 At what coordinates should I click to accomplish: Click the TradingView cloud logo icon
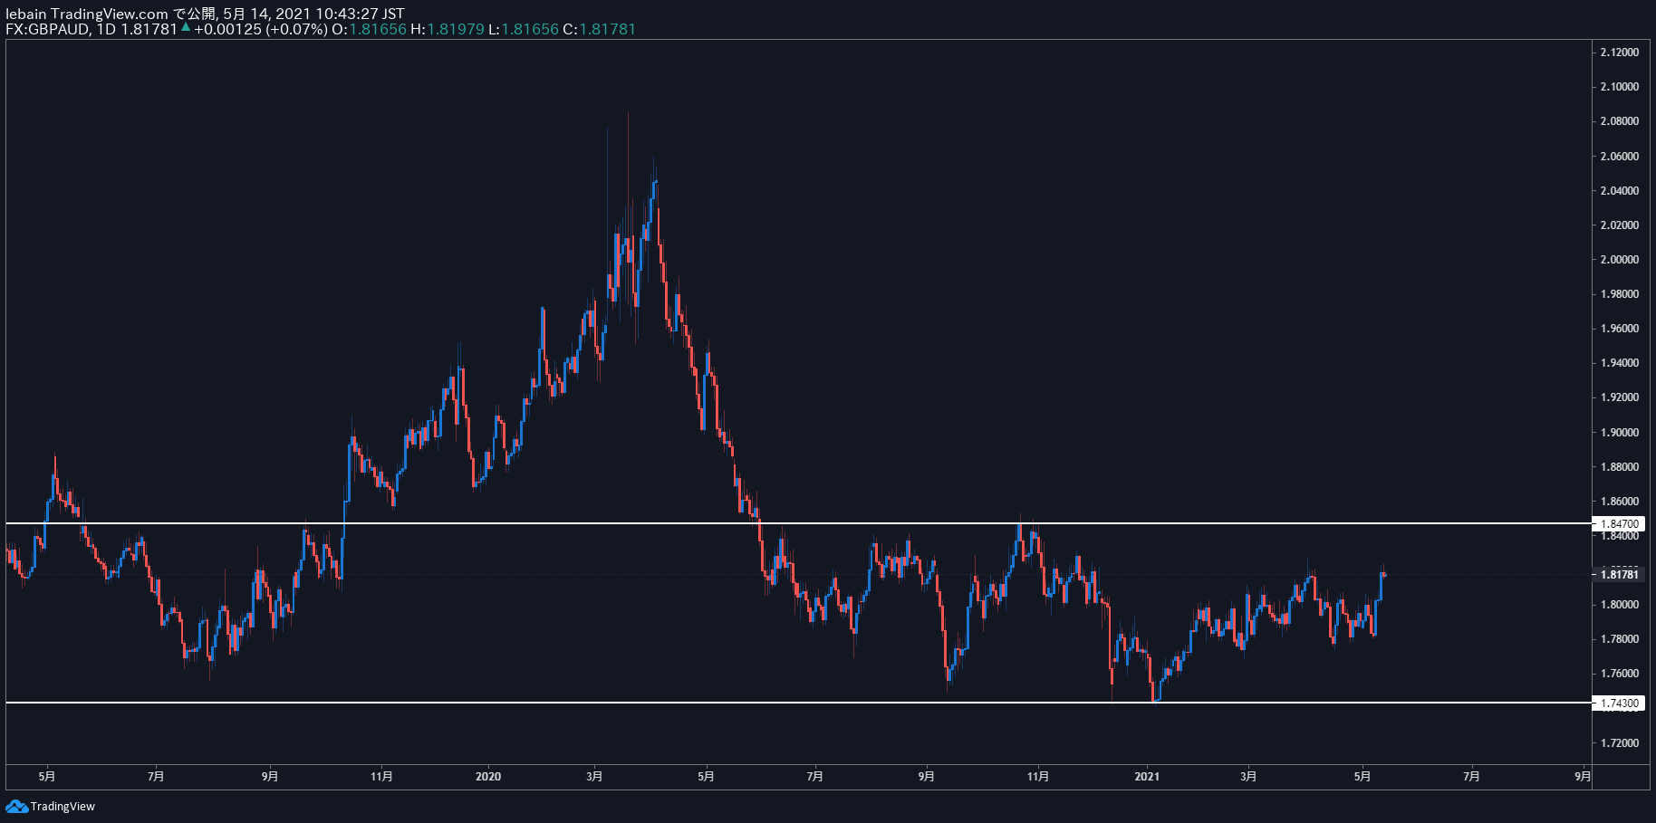16,806
